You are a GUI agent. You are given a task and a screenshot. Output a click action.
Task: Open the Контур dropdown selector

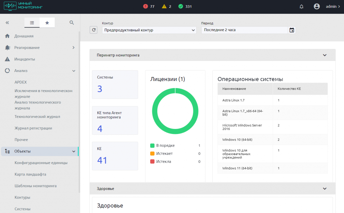coord(149,30)
